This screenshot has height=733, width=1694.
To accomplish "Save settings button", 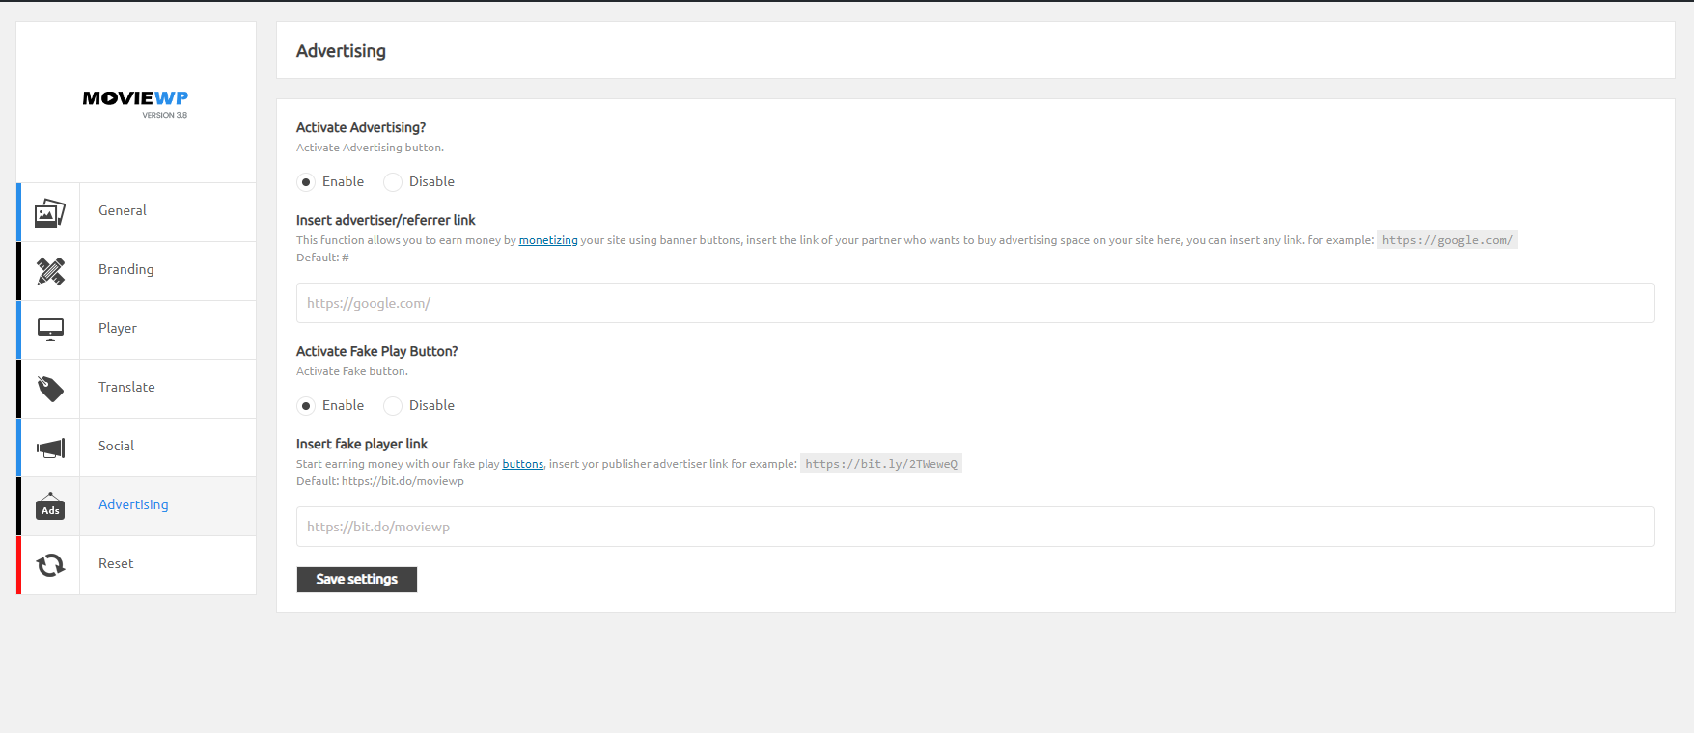I will pos(357,580).
